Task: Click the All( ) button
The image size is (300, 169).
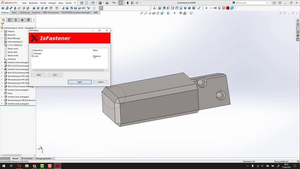Action: pos(55,75)
